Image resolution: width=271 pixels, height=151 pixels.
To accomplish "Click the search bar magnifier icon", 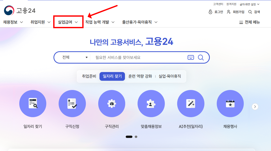I will click(x=201, y=57).
